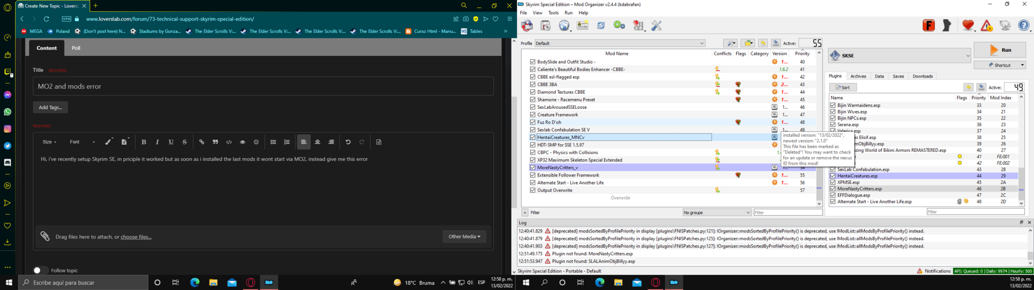Open the emoji picker in editor
Screen dimensions: 1034x290
point(256,142)
